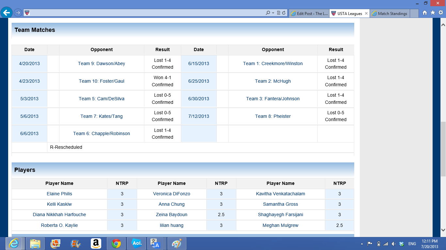The image size is (446, 250).
Task: Open the browser Tools gear icon
Action: coord(440,13)
